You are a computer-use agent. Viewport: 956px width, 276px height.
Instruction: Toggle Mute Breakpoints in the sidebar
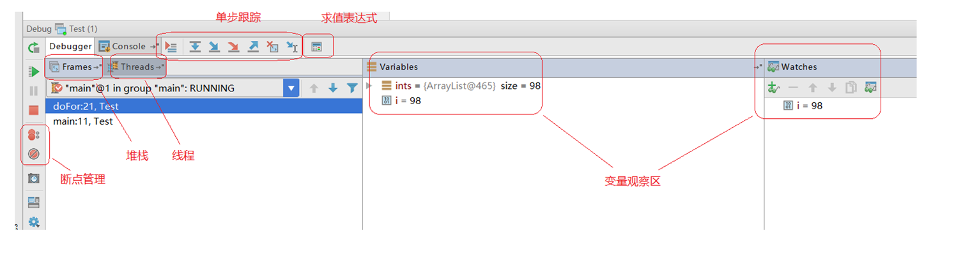point(34,154)
